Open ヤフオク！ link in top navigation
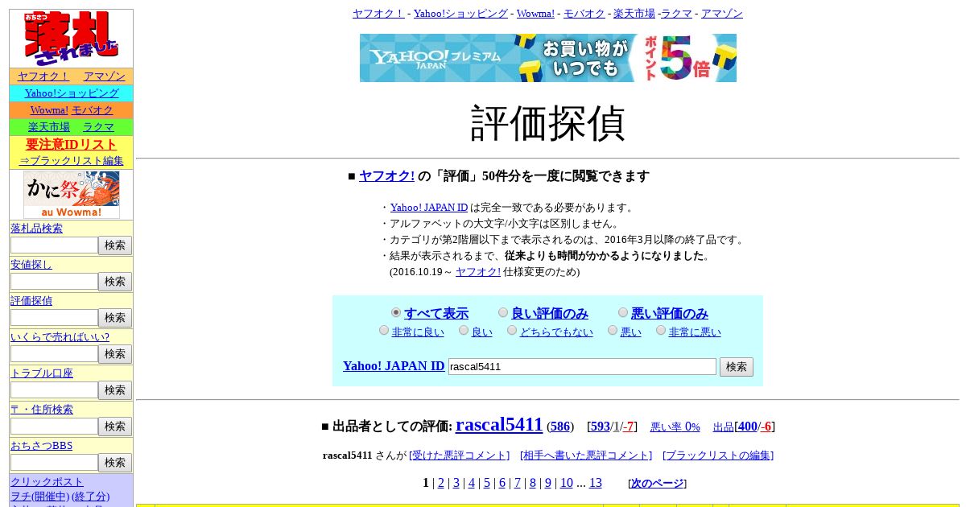This screenshot has width=966, height=507. click(378, 13)
